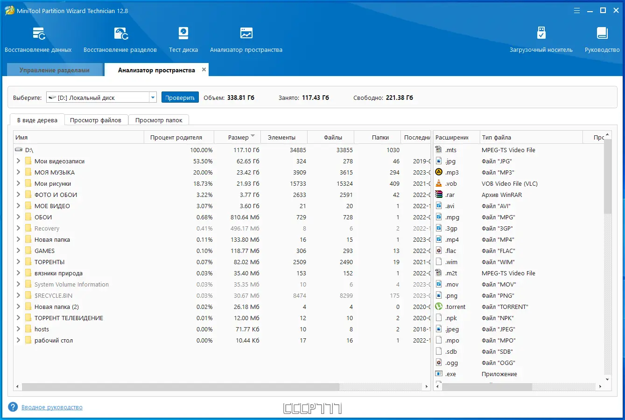Screen dimensions: 625x420
Task: Expand the GAMES folder tree node
Action: click(x=18, y=251)
